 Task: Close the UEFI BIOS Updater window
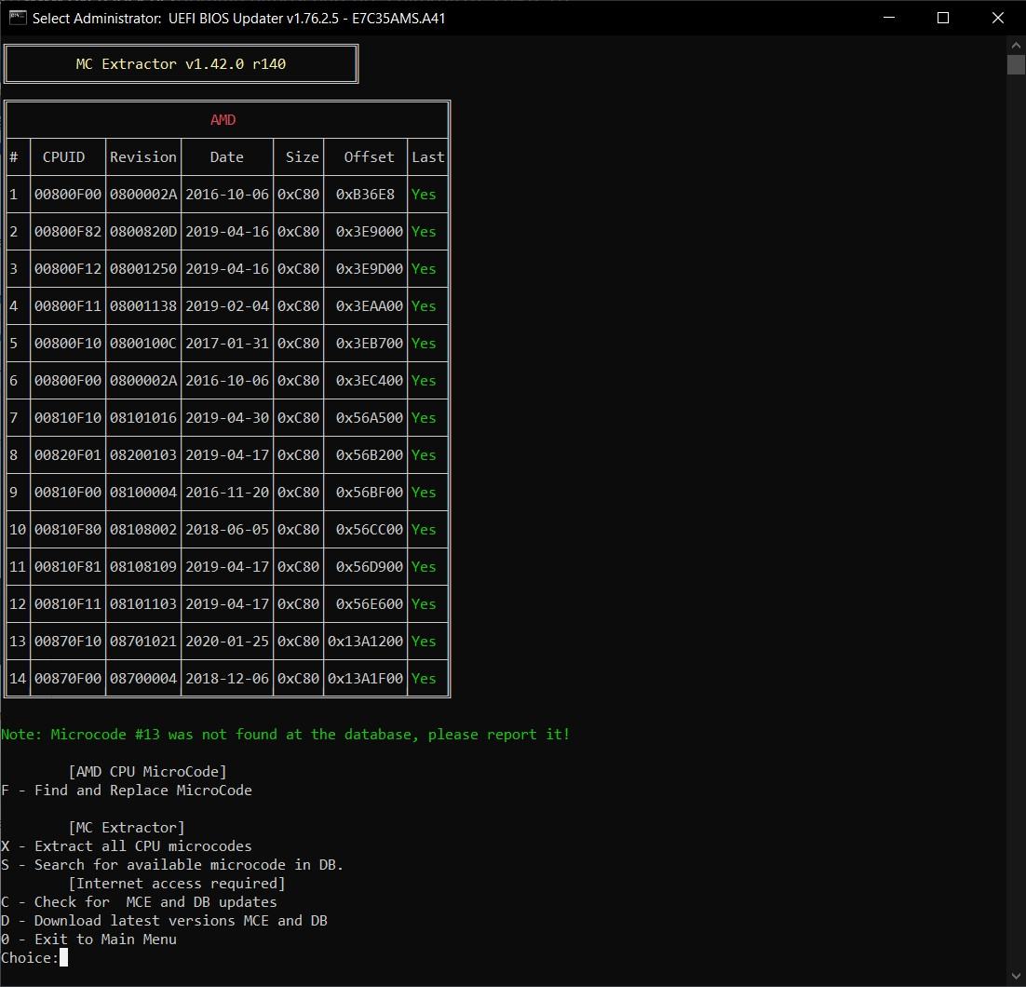[997, 18]
